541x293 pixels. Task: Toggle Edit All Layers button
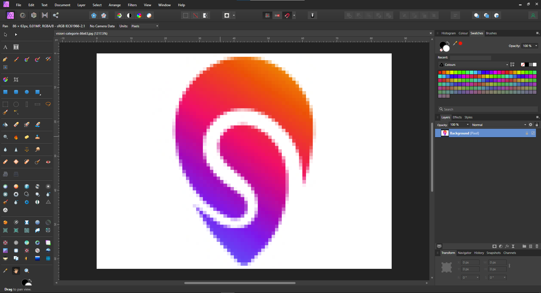click(x=439, y=246)
